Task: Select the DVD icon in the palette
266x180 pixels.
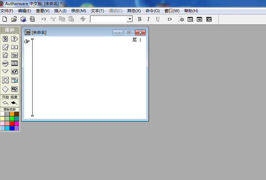Action: pos(14,80)
